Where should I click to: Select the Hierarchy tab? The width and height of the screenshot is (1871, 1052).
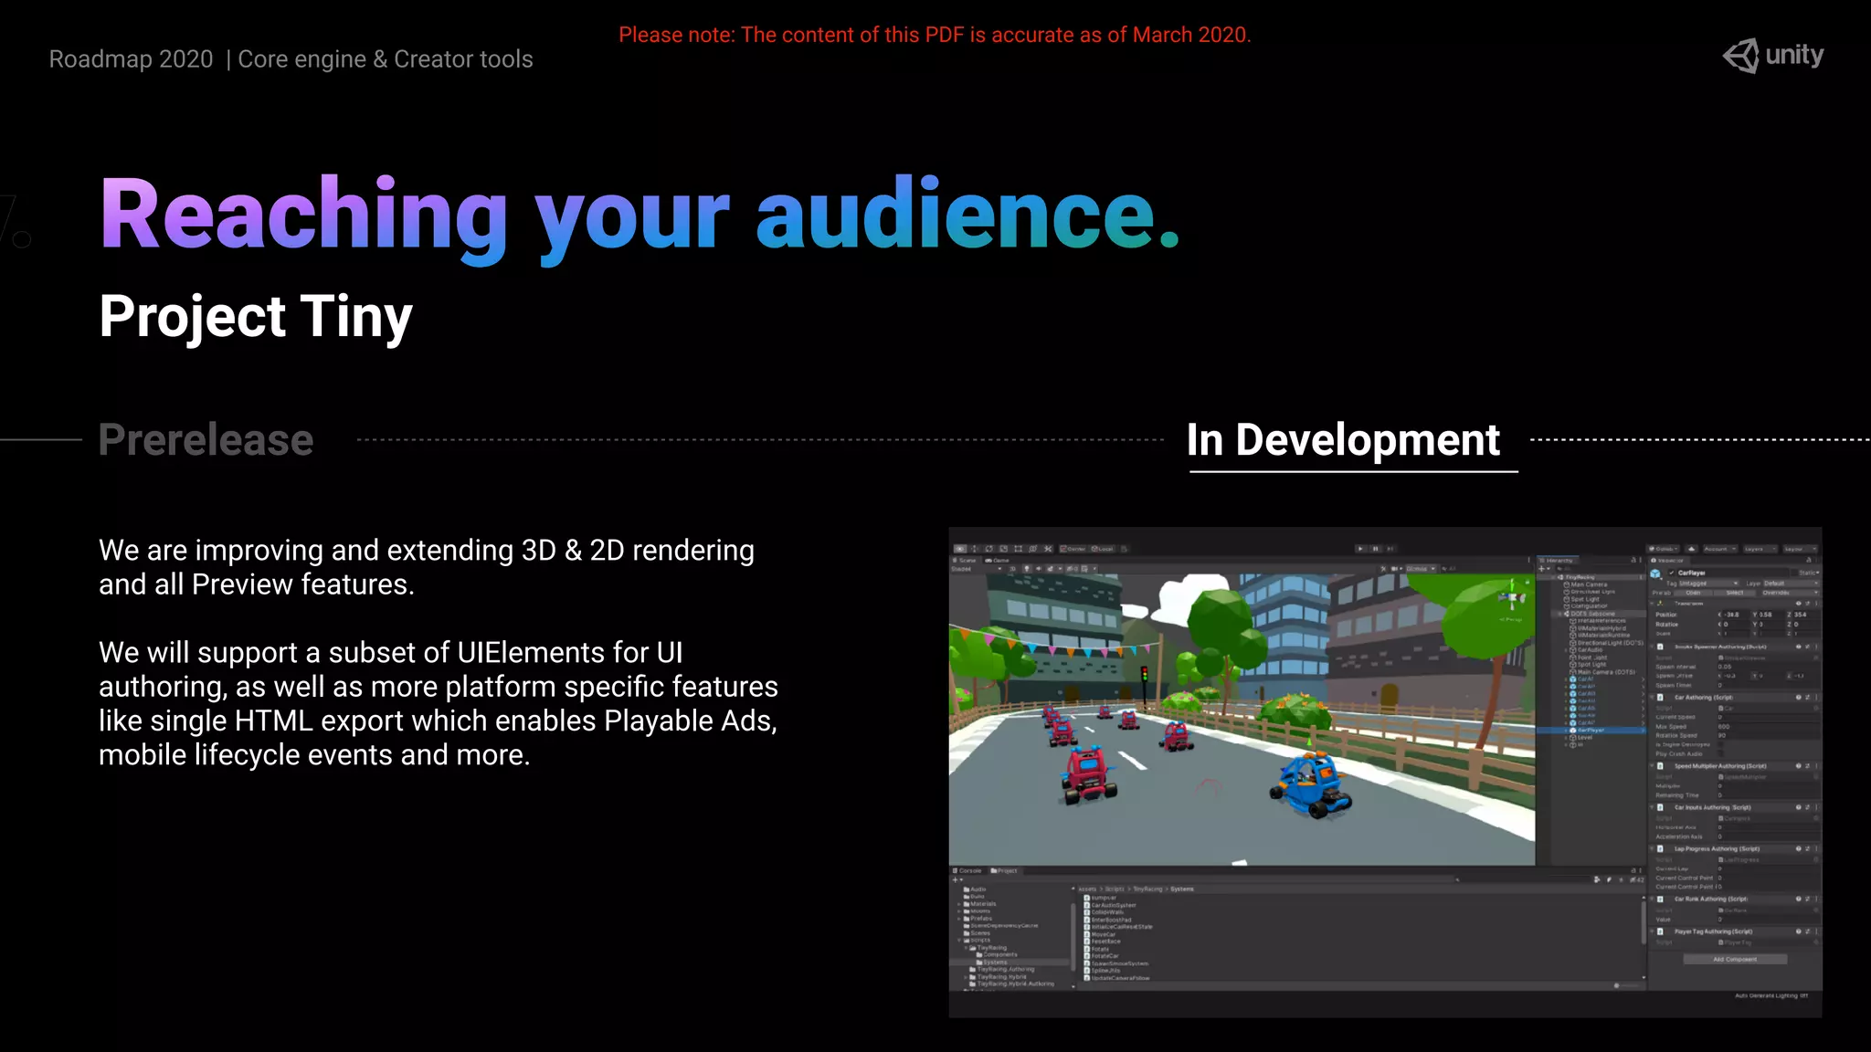[x=1559, y=561]
